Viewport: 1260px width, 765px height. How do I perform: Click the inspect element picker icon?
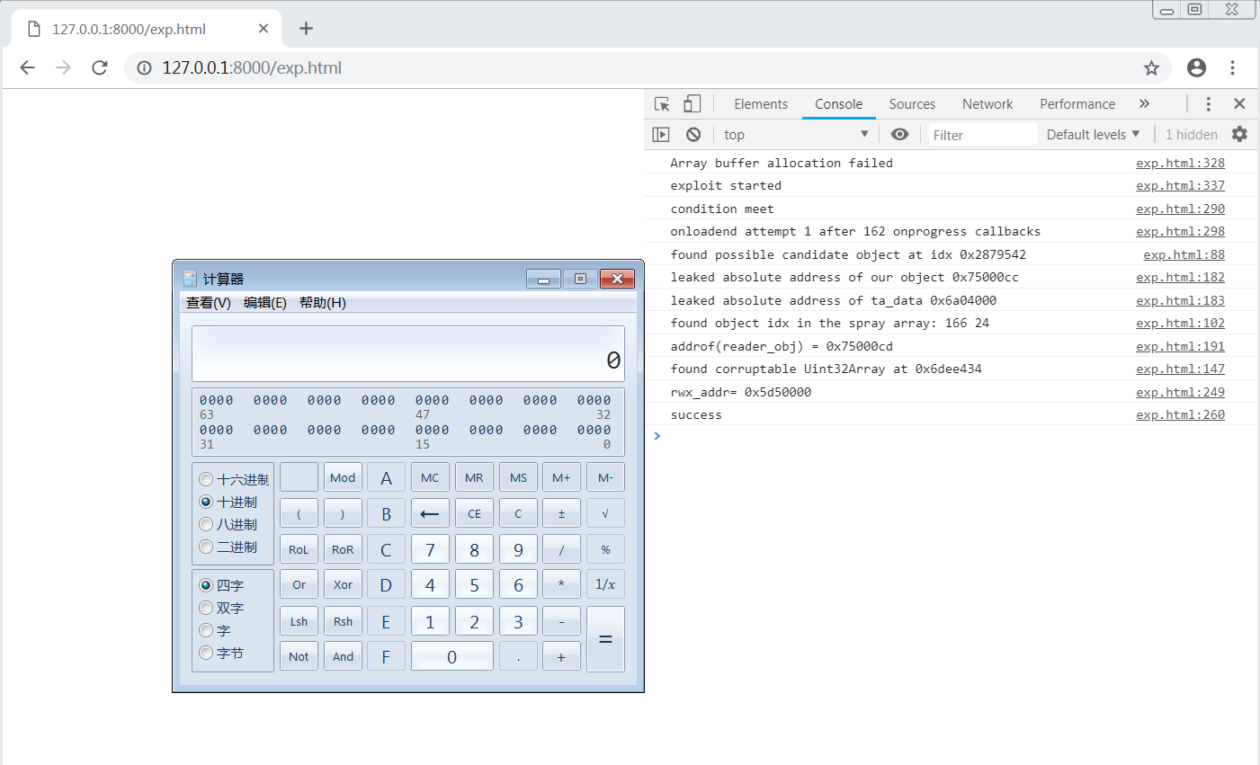(x=662, y=104)
